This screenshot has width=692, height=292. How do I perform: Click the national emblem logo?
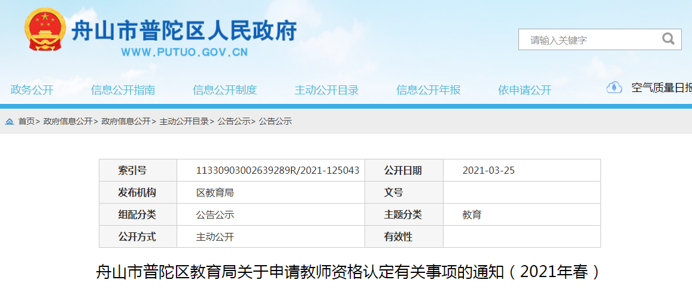[x=45, y=29]
